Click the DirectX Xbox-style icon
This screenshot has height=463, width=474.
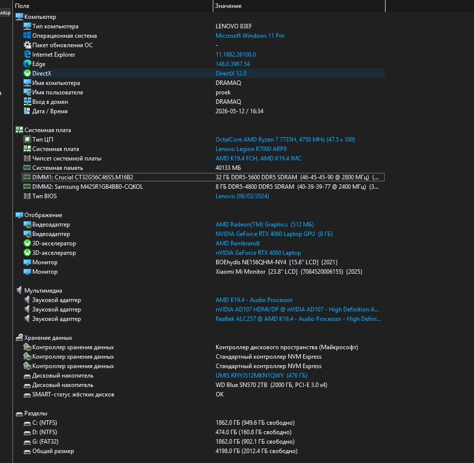pyautogui.click(x=27, y=73)
